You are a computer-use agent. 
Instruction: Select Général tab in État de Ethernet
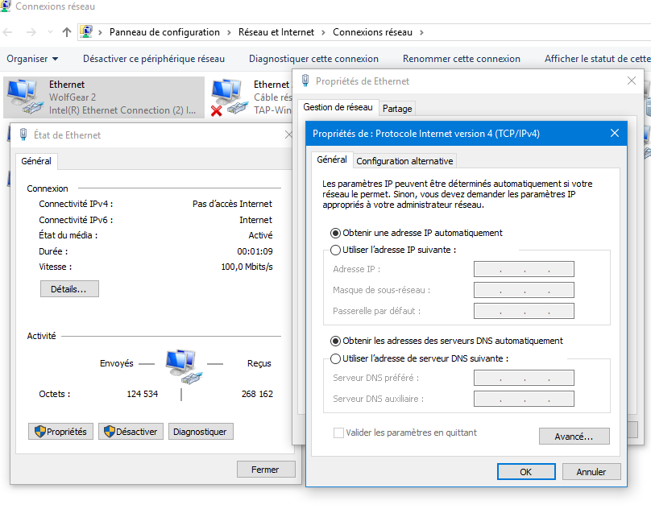tap(36, 161)
